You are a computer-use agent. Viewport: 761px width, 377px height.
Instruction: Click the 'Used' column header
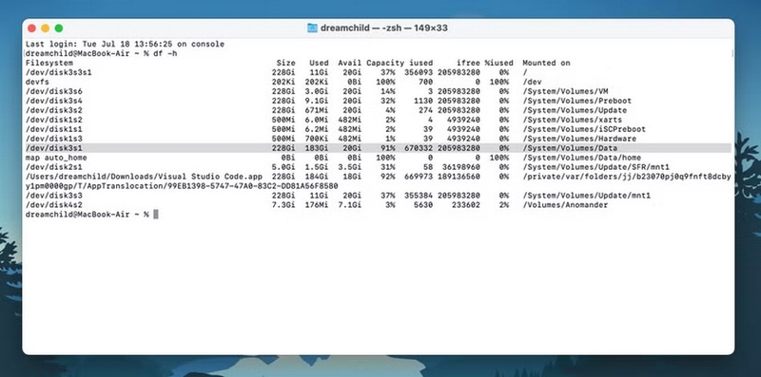pyautogui.click(x=319, y=63)
